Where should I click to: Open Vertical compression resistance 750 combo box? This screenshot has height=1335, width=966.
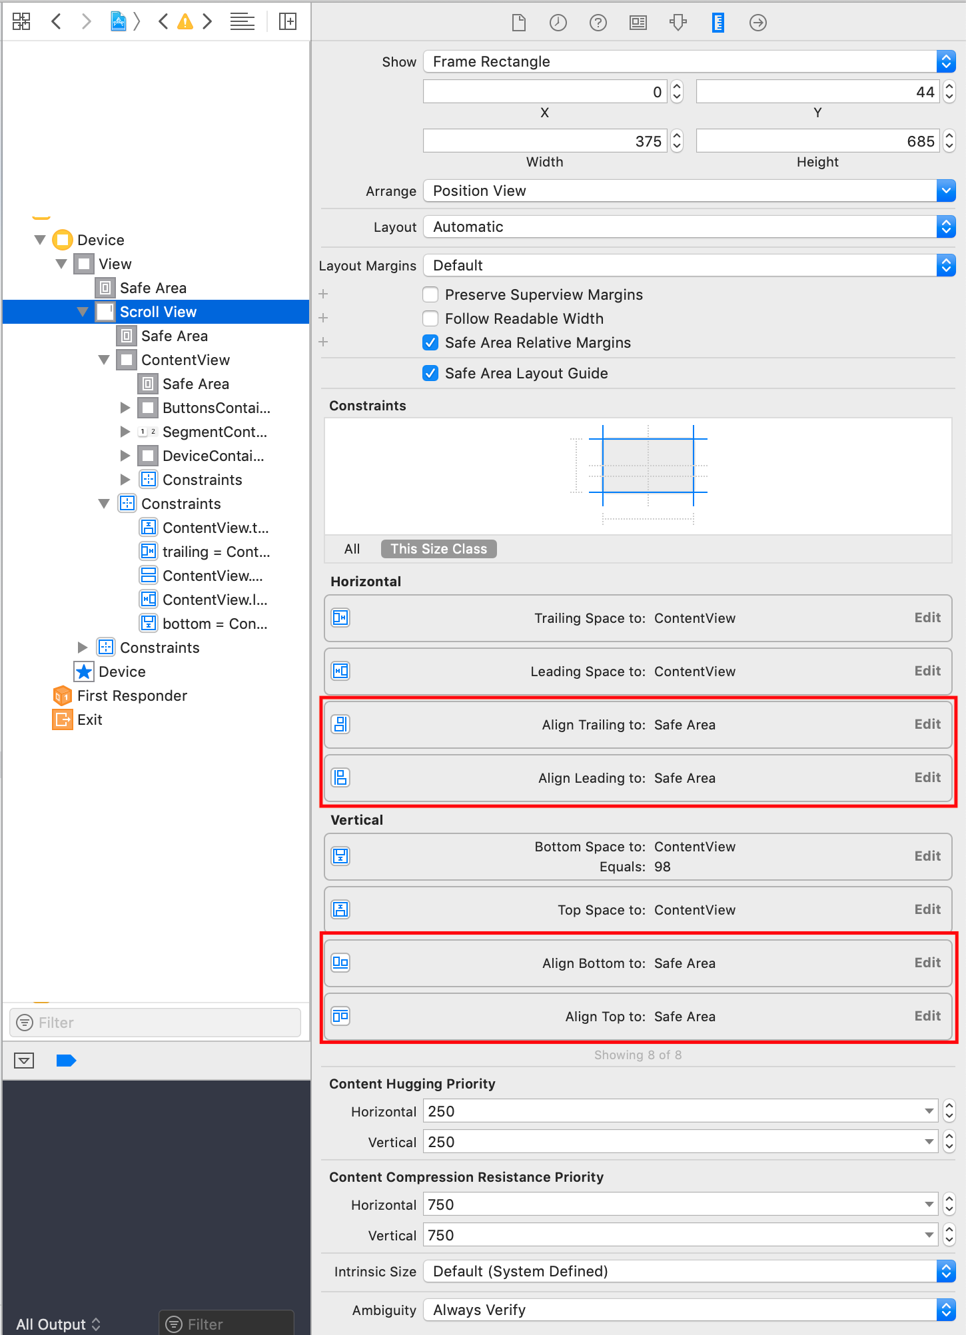click(681, 1235)
